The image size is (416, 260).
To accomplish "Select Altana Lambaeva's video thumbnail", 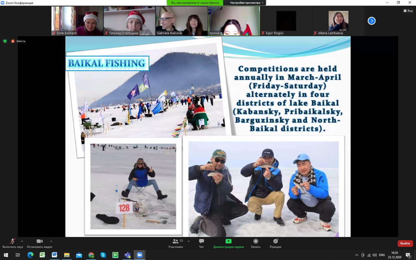I will coord(338,21).
